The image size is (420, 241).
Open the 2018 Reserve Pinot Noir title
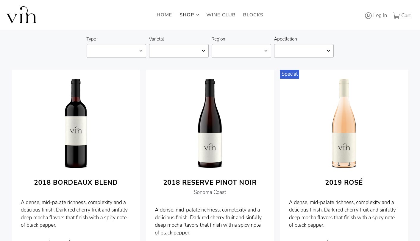[x=210, y=183]
